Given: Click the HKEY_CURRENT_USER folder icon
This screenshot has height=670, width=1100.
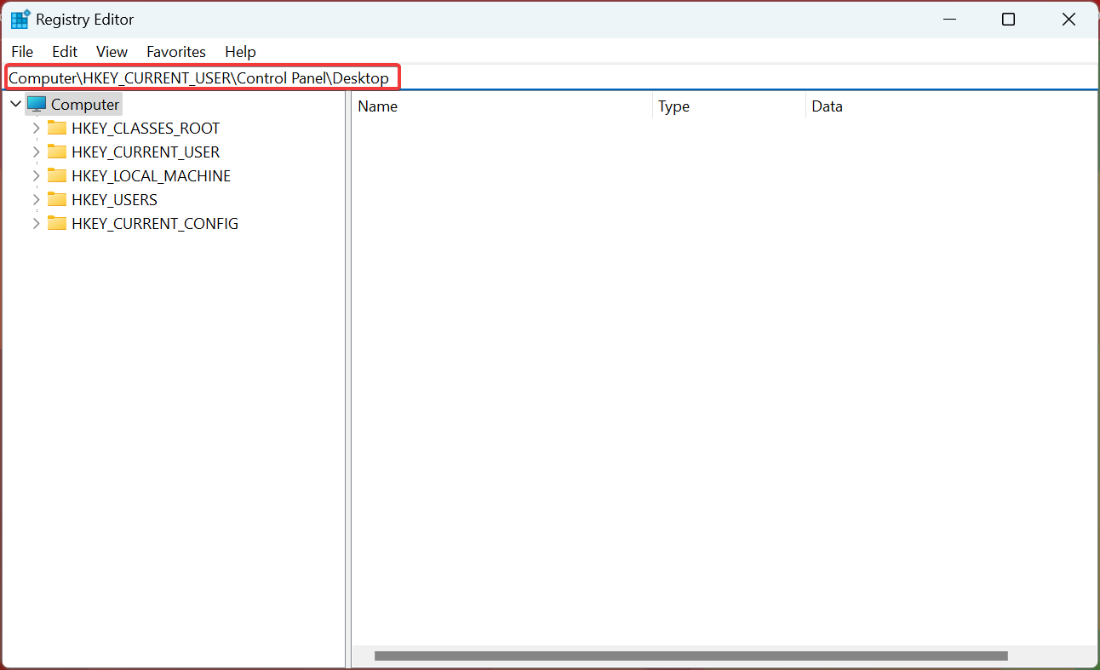Looking at the screenshot, I should [x=57, y=152].
